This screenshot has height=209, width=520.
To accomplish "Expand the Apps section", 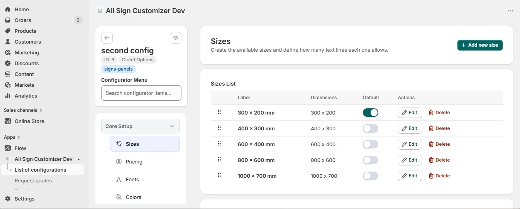I will (12, 137).
